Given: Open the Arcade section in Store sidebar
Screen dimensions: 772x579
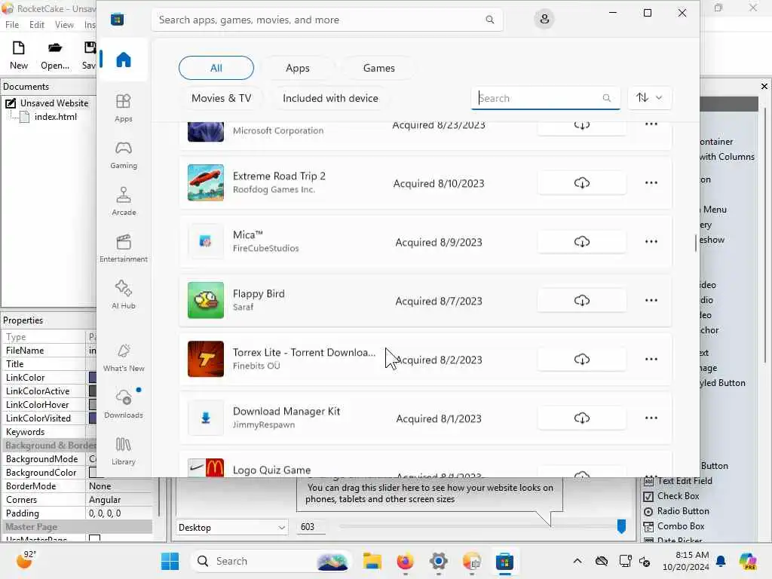Looking at the screenshot, I should tap(123, 201).
